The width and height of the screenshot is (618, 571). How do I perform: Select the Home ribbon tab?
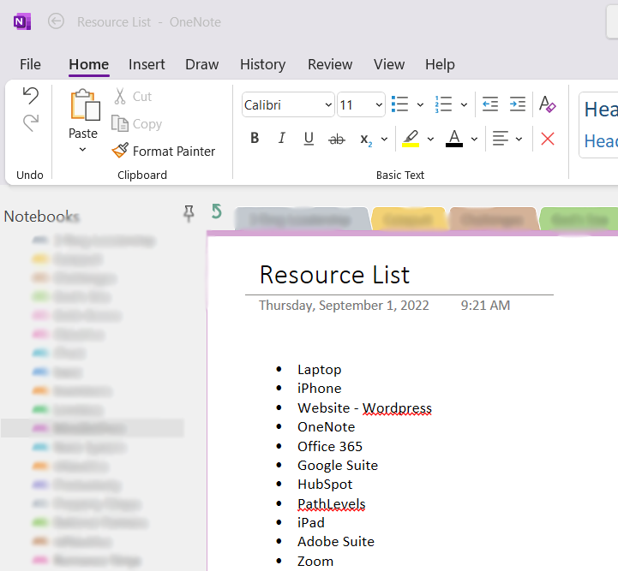click(x=88, y=64)
